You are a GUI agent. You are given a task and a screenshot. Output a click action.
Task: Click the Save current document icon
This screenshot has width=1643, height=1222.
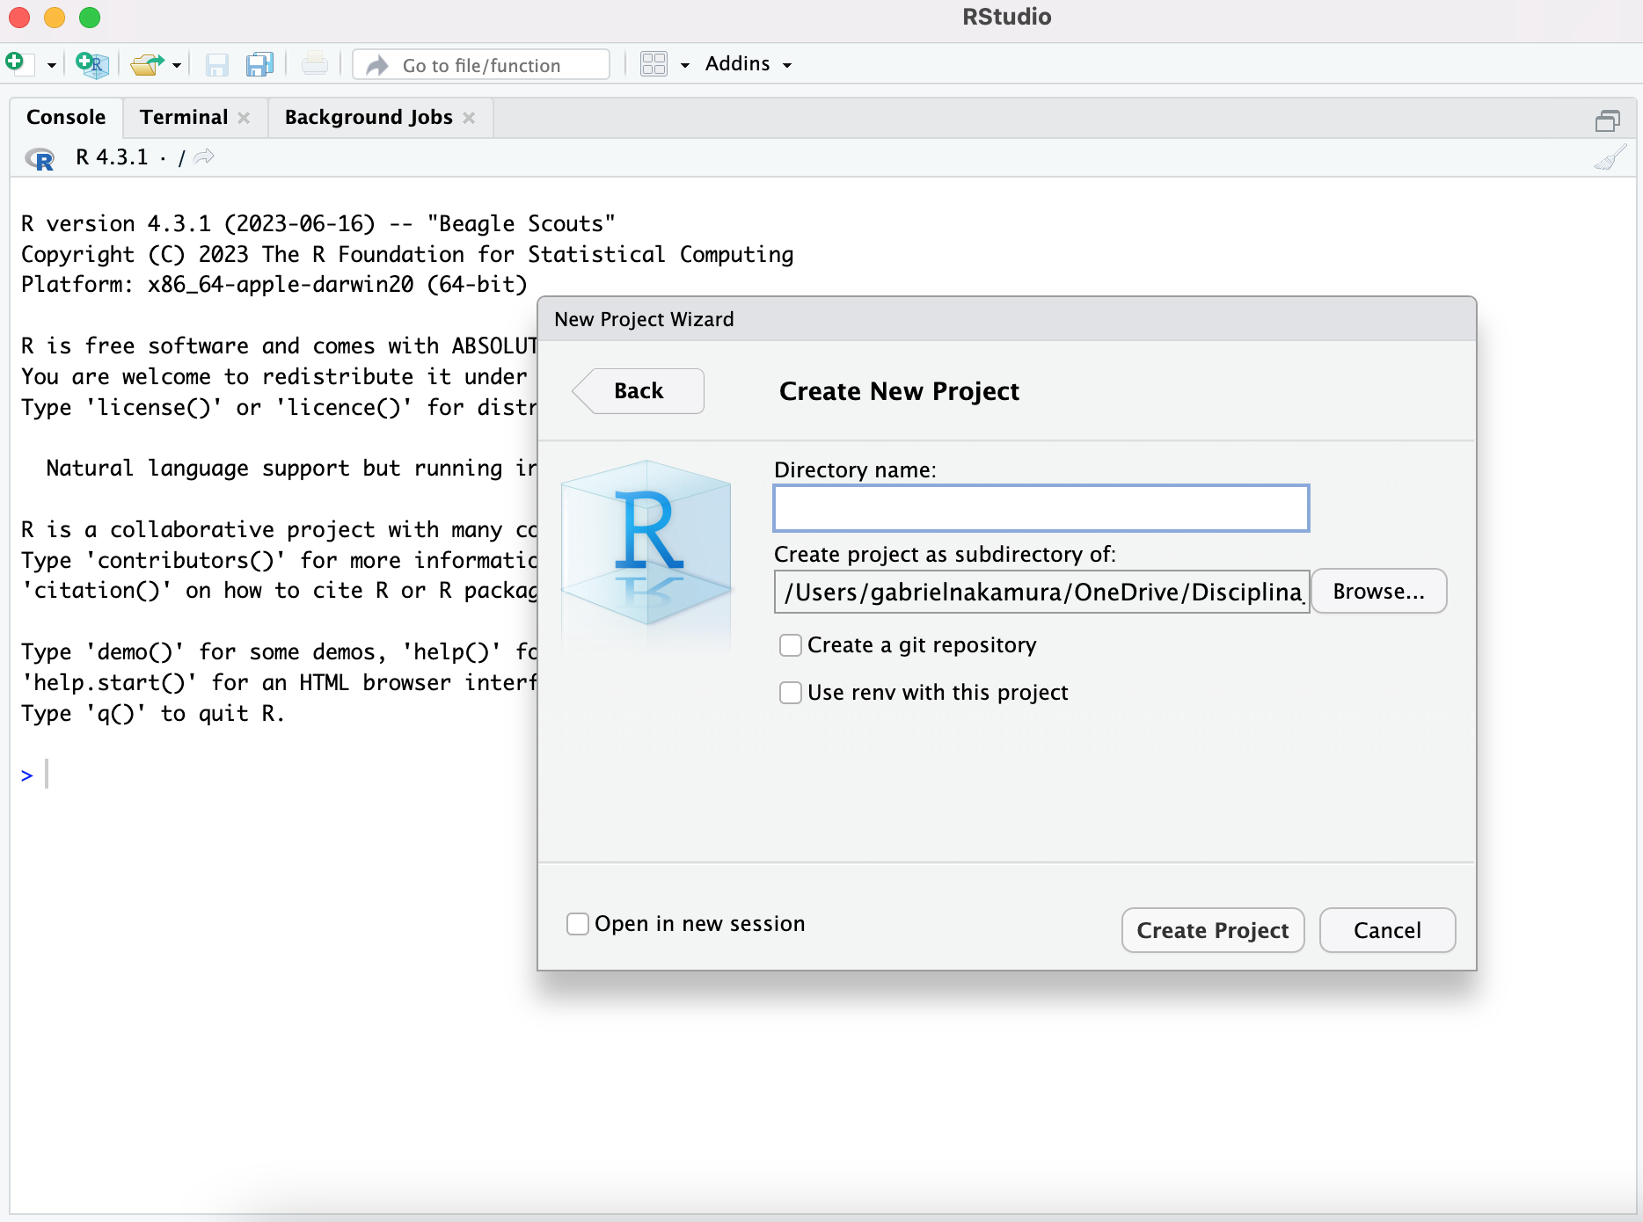(216, 65)
